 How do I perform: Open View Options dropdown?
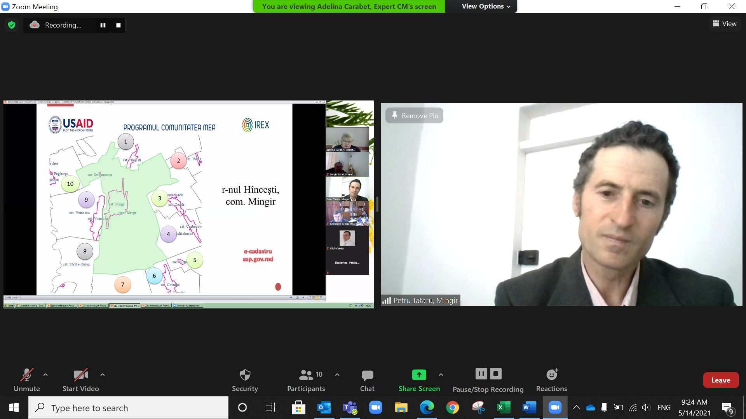click(x=485, y=6)
